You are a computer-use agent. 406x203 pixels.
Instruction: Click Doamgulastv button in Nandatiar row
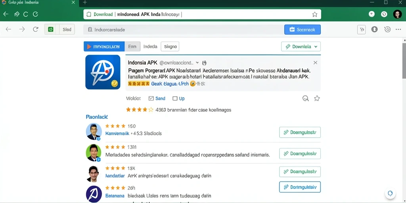point(300,171)
